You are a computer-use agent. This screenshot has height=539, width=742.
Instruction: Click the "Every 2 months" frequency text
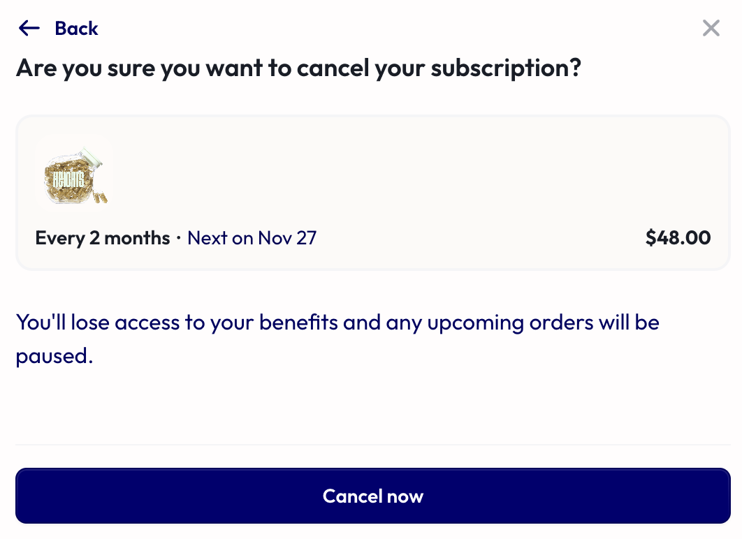point(103,238)
